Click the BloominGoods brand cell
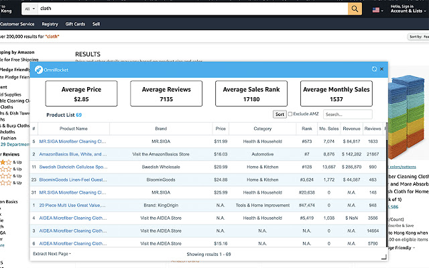This screenshot has width=429, height=268. coord(161,180)
